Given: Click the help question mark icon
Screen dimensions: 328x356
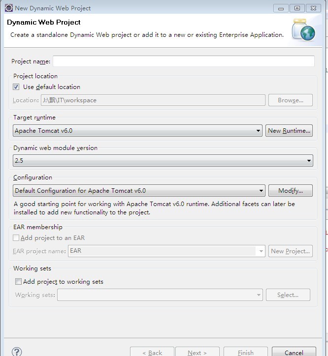Looking at the screenshot, I should 17,352.
